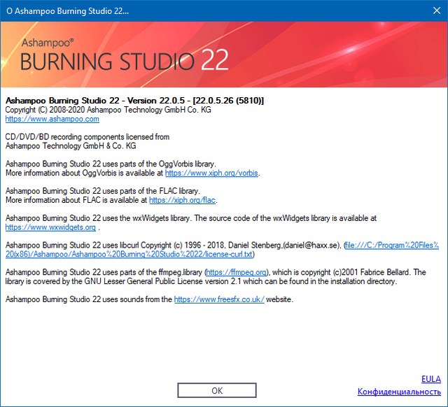Open the xiph.org/vorbis OggVorbis link
448x407 pixels.
tap(211, 173)
